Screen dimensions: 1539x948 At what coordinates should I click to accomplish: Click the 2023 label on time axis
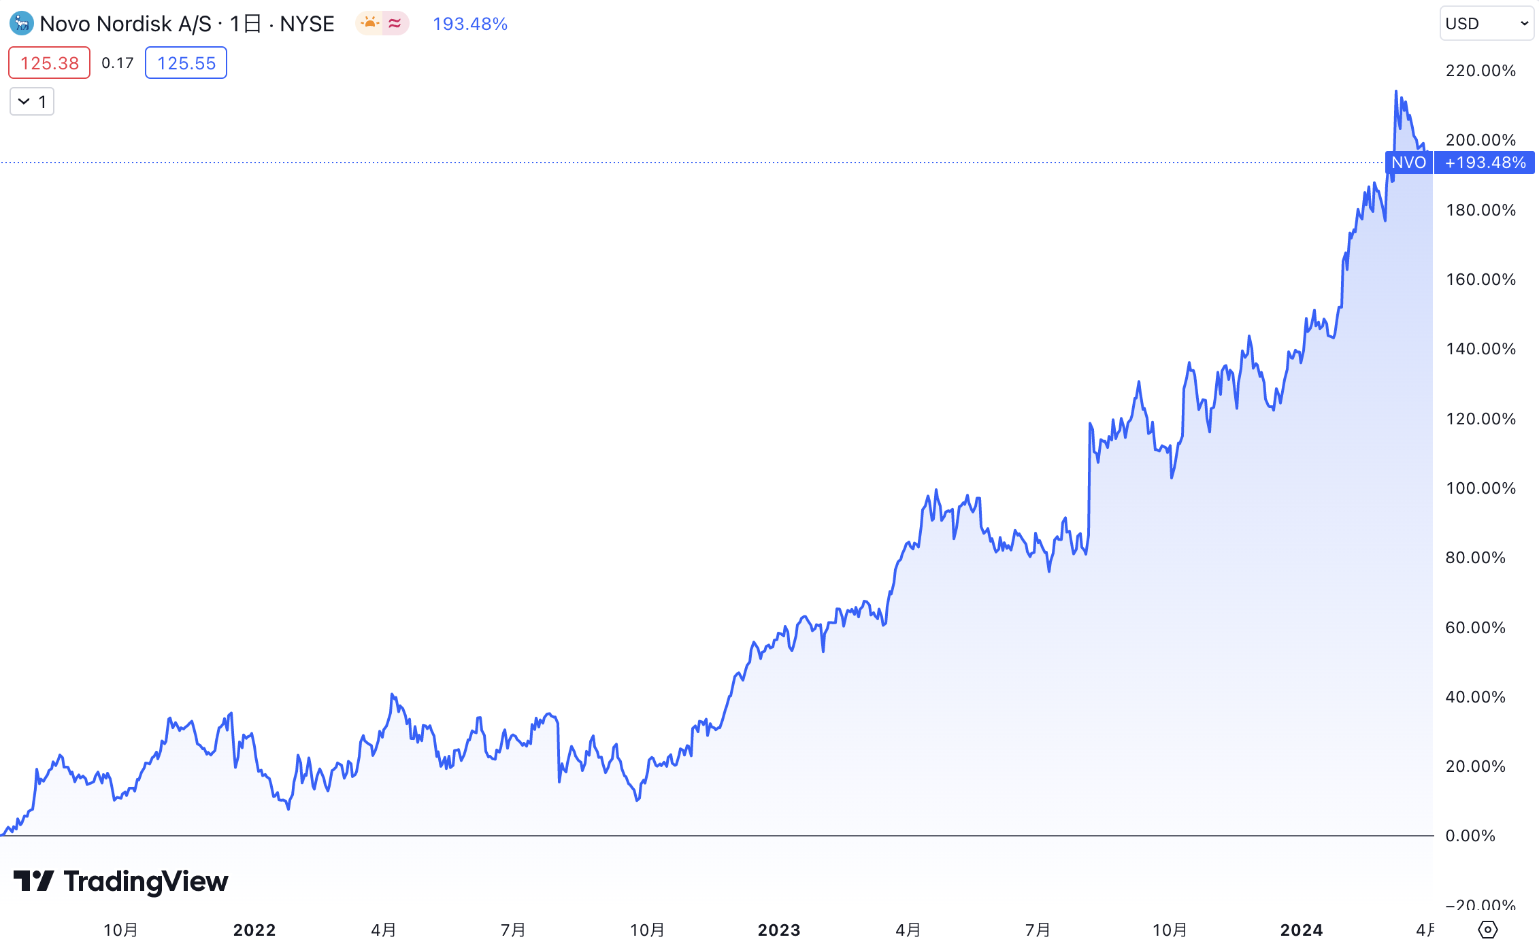779,930
